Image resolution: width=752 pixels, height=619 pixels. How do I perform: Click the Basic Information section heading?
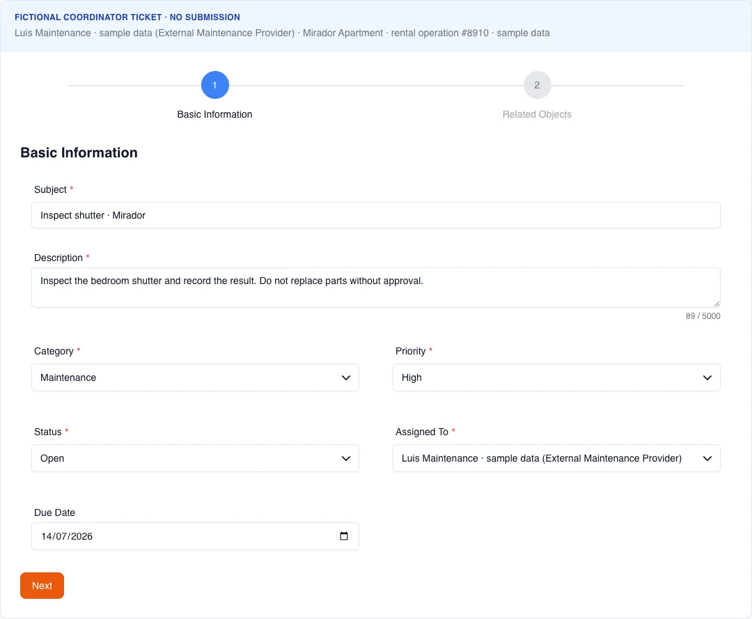[79, 152]
